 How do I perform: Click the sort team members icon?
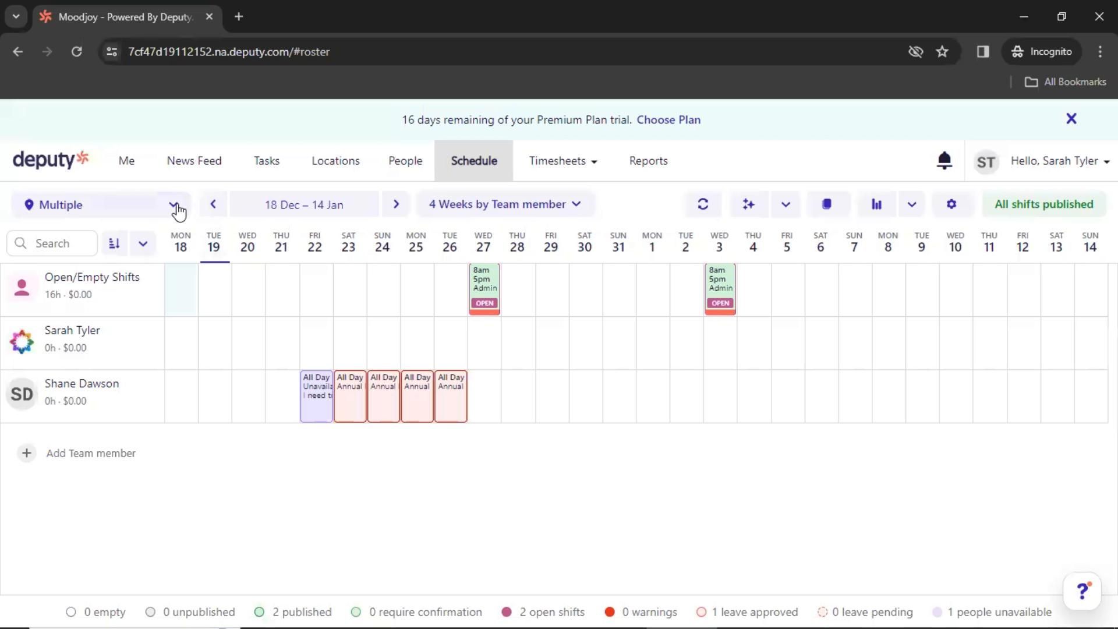tap(115, 243)
